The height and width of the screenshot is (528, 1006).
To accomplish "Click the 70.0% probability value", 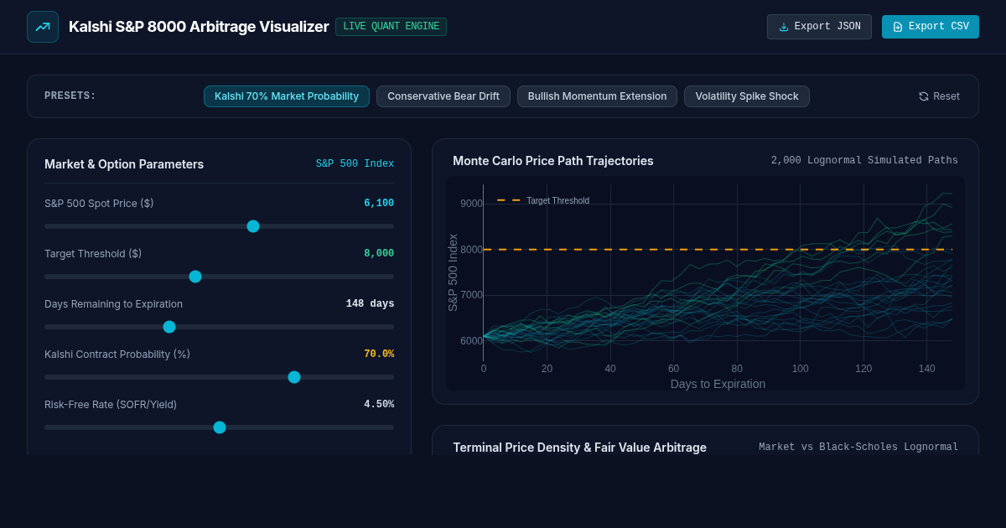I will (379, 355).
